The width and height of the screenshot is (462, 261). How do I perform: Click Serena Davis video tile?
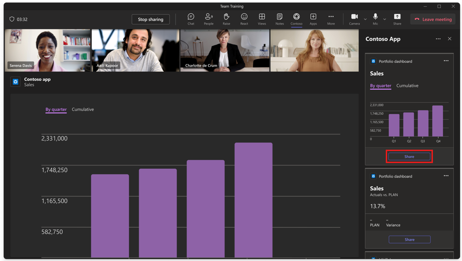pyautogui.click(x=48, y=50)
